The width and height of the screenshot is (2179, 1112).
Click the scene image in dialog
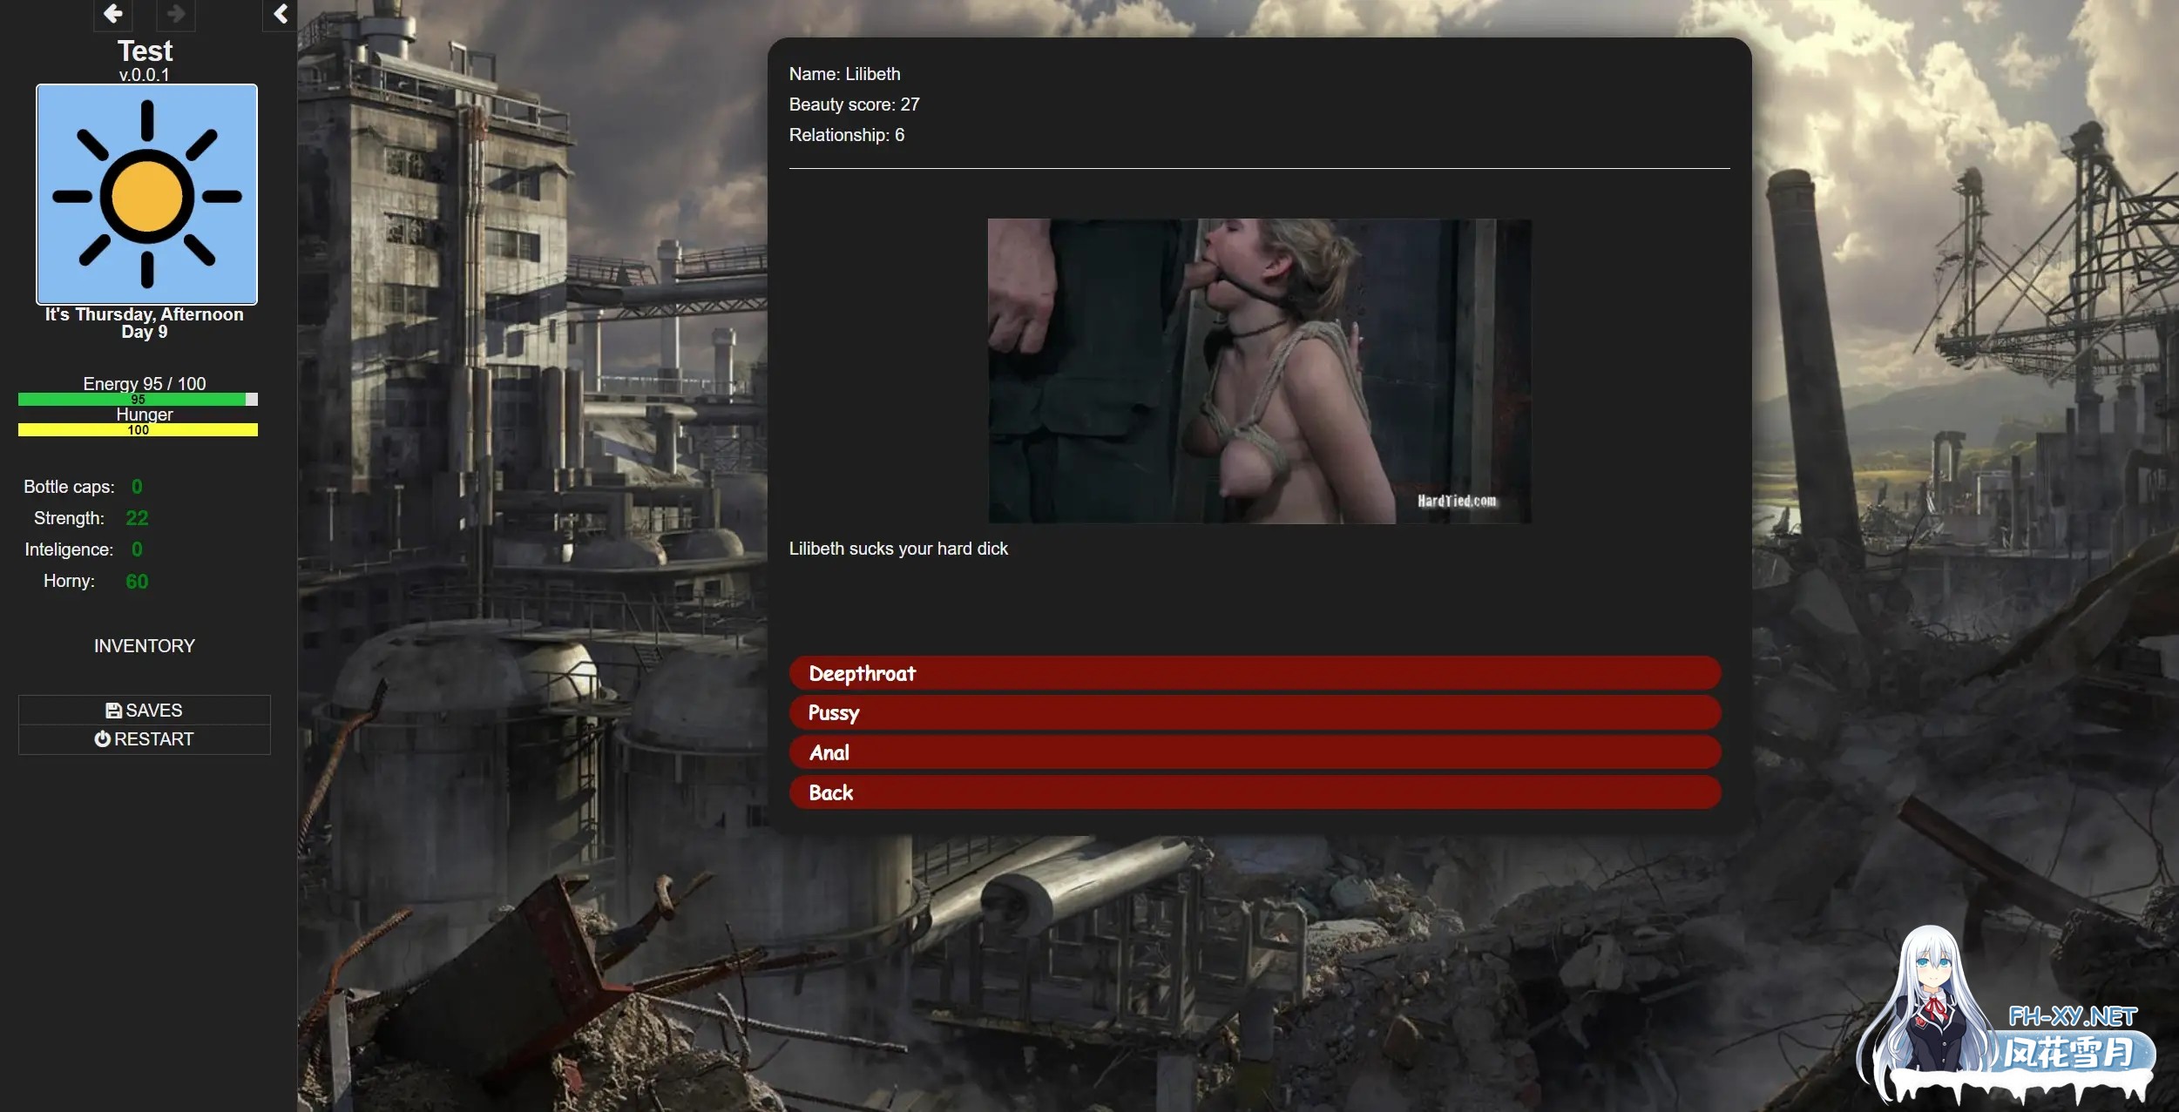1259,371
